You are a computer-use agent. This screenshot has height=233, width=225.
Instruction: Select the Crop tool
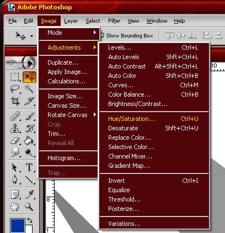point(15,101)
